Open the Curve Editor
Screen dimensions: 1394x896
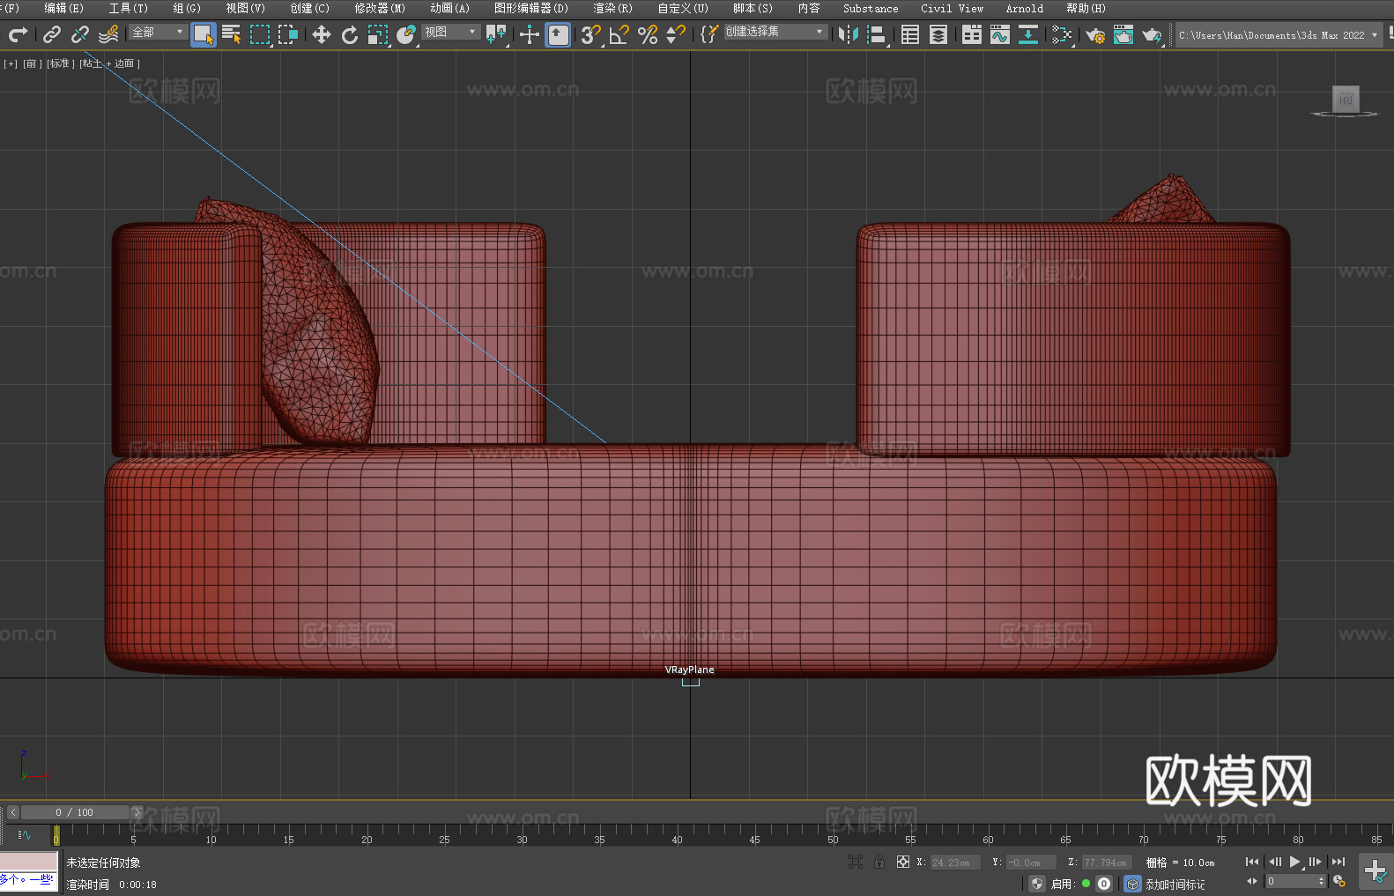click(x=999, y=34)
